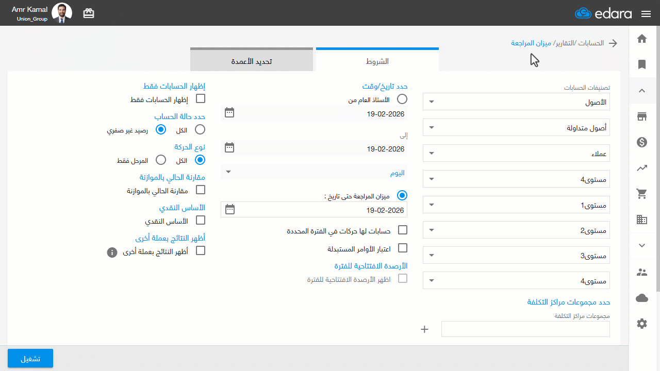Open calendar picker for إلى date
Image resolution: width=660 pixels, height=371 pixels.
229,148
